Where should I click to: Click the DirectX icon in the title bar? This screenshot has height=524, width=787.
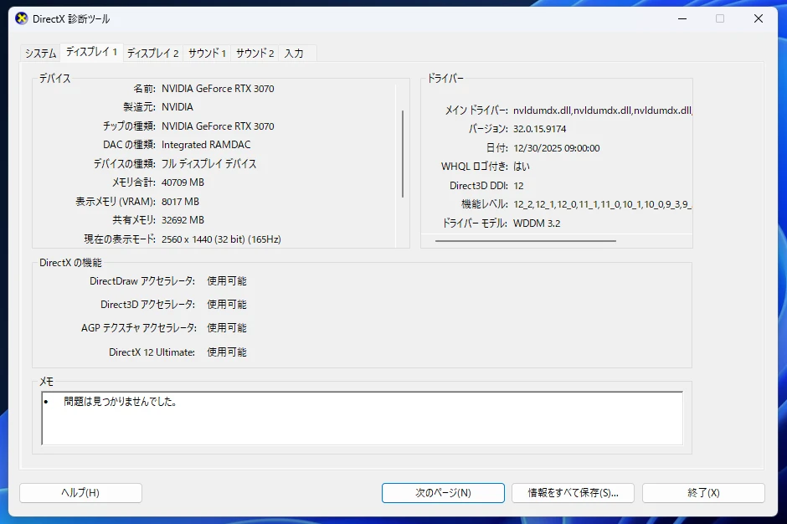coord(22,18)
